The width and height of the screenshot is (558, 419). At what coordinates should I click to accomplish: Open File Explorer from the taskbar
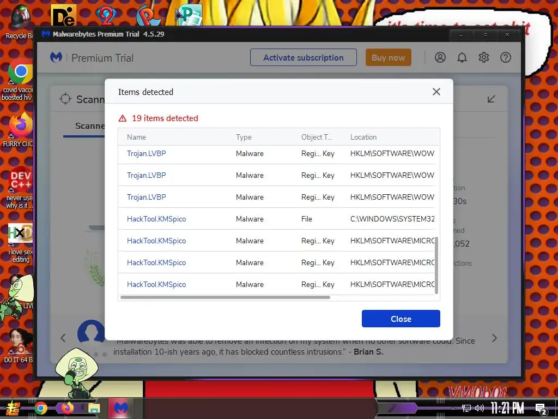point(94,408)
